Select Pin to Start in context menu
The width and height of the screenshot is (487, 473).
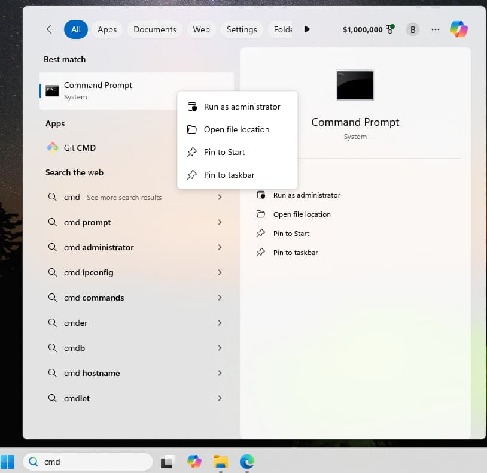tap(238, 152)
